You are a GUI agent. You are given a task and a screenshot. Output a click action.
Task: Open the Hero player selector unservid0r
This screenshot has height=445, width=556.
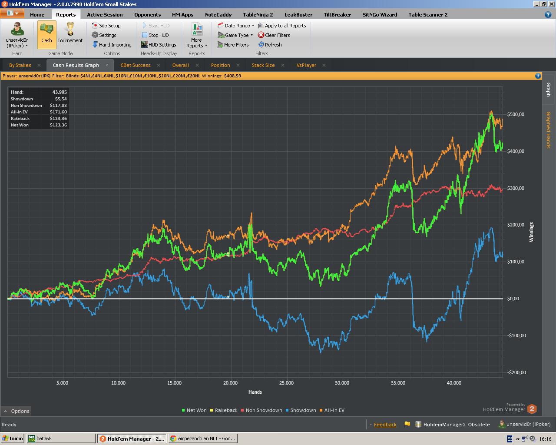click(17, 35)
